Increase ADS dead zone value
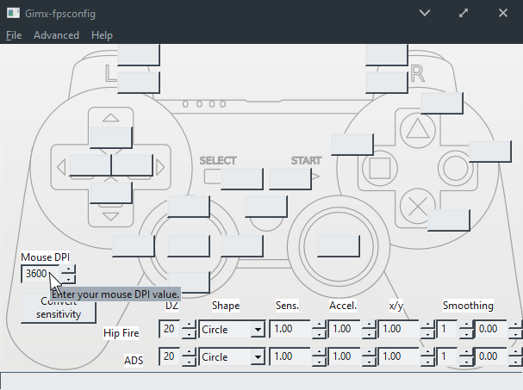The width and height of the screenshot is (523, 390). click(189, 352)
